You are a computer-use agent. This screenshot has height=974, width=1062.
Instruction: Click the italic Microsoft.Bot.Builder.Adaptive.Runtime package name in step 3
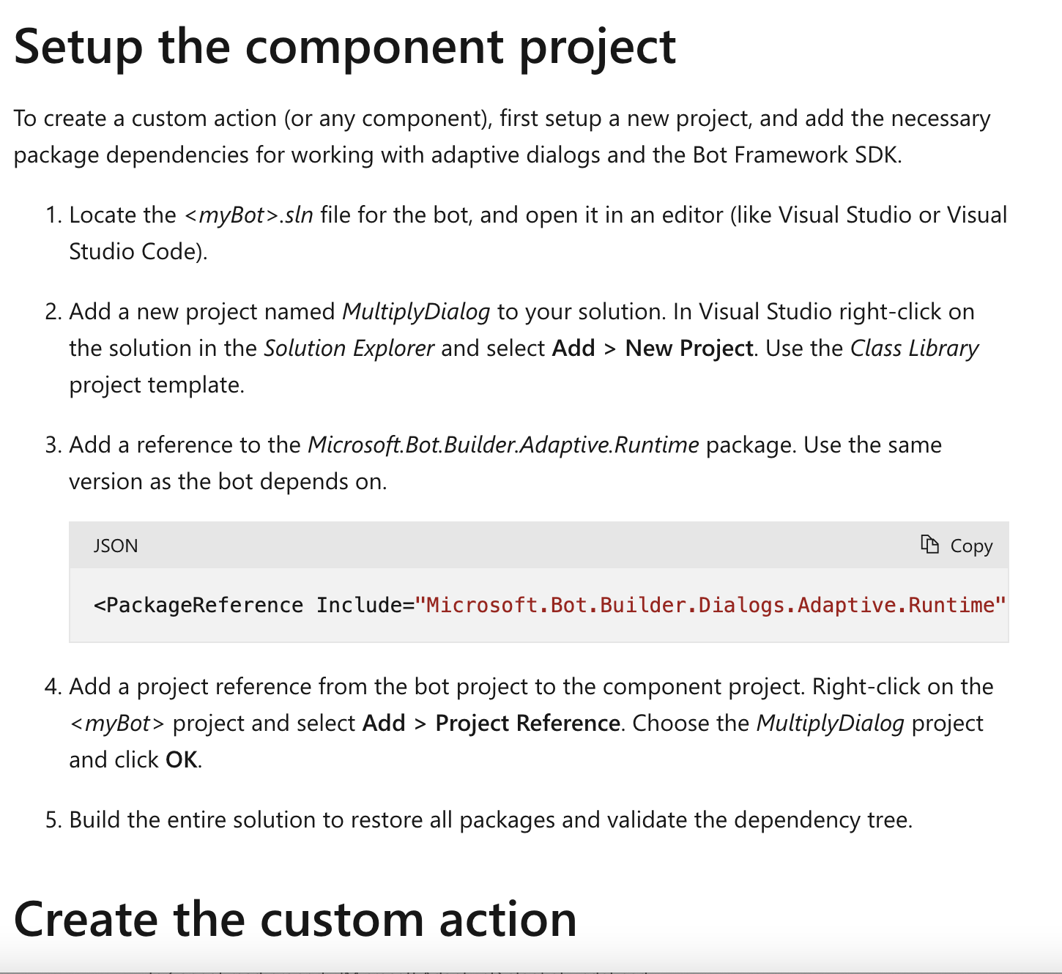(503, 445)
